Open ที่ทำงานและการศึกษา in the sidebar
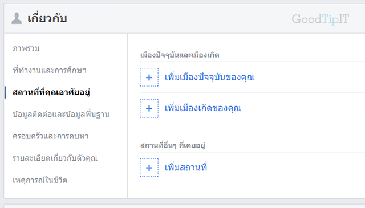 (x=50, y=70)
